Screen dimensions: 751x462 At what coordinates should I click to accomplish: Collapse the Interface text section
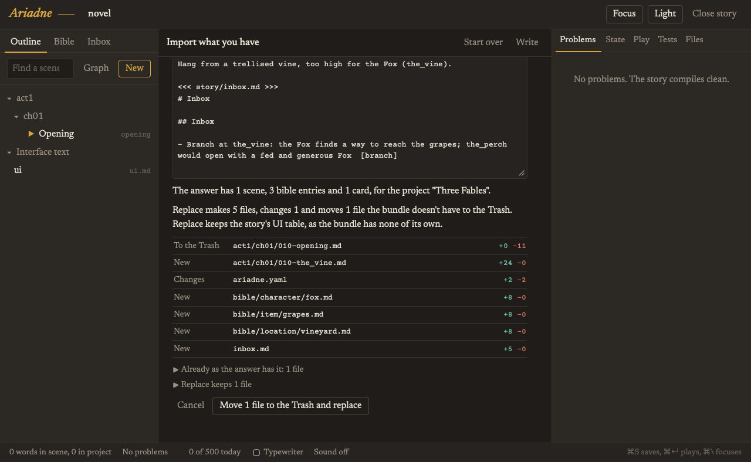[9, 152]
